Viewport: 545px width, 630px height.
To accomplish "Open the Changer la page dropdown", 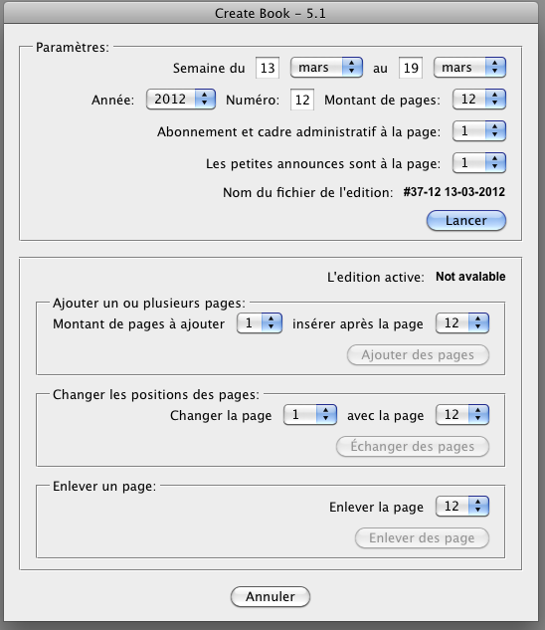I will [310, 415].
